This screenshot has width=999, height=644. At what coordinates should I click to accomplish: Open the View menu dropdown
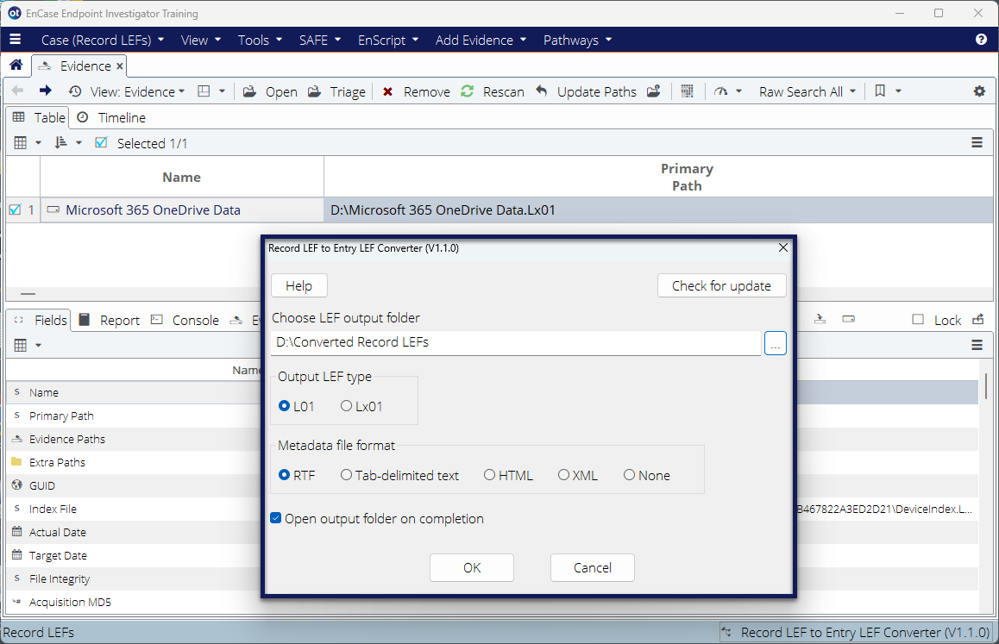201,40
